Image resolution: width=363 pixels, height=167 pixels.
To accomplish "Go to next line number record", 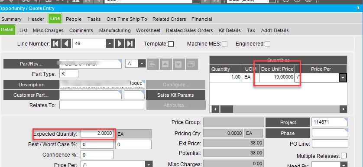I will 120,44.
